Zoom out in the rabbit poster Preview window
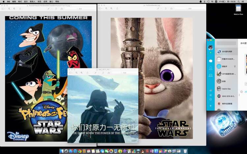This screenshot has height=154, width=247. click(106, 9)
